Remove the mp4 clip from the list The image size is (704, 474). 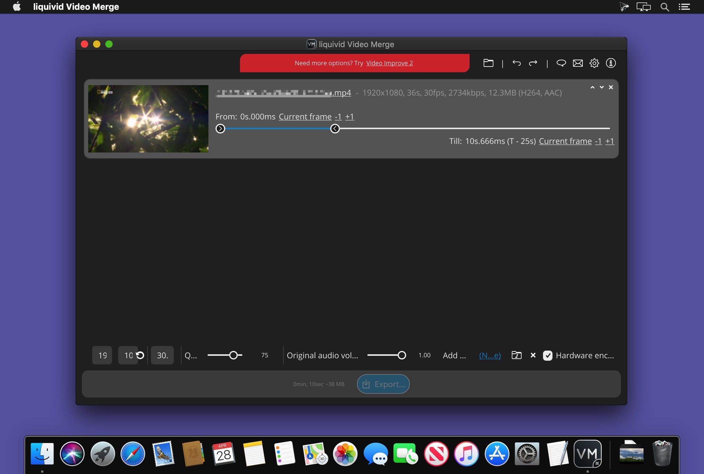click(611, 87)
